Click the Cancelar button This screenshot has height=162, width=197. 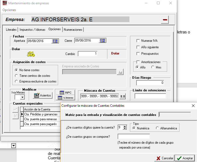click(164, 158)
